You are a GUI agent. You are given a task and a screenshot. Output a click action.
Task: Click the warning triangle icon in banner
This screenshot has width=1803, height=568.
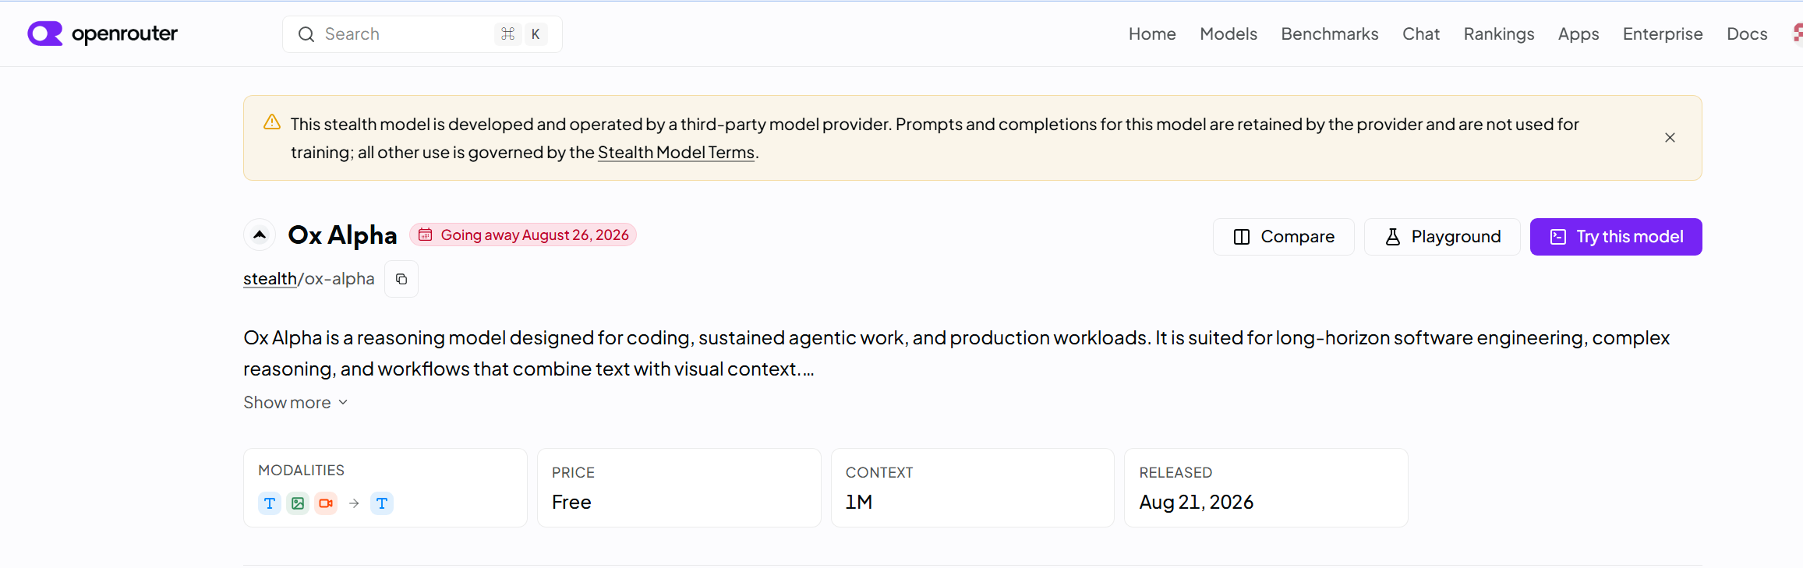tap(272, 122)
